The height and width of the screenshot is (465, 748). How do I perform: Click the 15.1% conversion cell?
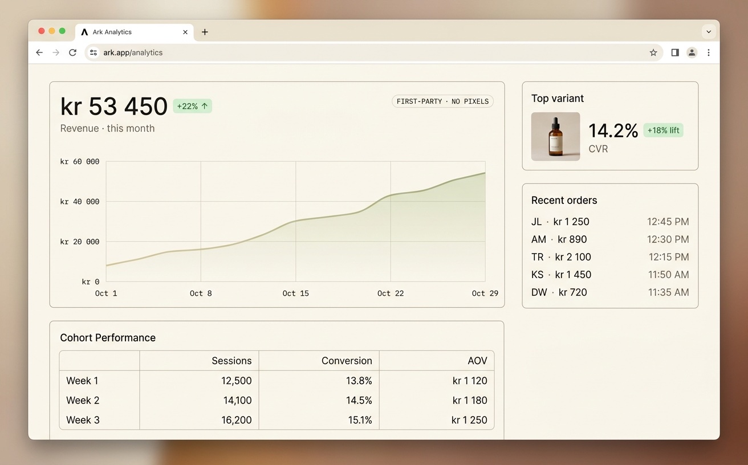pyautogui.click(x=359, y=420)
